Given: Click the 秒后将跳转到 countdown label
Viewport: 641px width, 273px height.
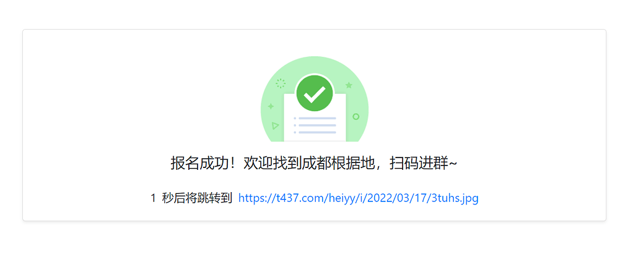Looking at the screenshot, I should click(x=197, y=198).
